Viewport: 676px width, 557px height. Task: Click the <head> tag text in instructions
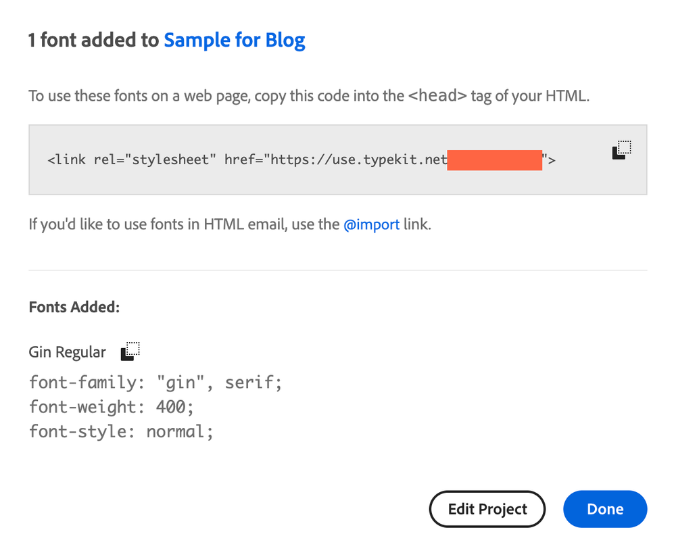coord(437,95)
